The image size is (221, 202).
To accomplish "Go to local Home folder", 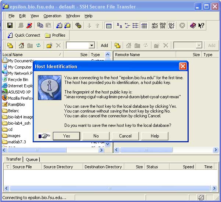I will pos(21,45).
